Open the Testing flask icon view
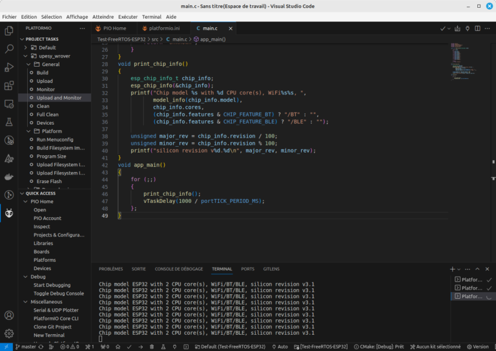Viewport: 496px width, 351px height. coord(9,122)
